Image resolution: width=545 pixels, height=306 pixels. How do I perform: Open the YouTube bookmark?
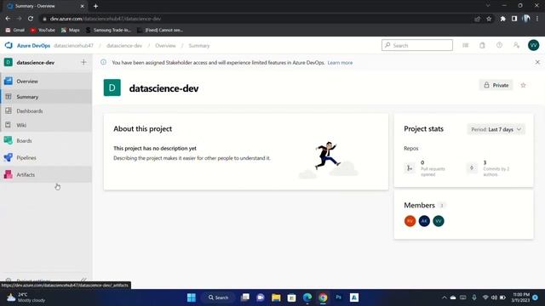(43, 31)
